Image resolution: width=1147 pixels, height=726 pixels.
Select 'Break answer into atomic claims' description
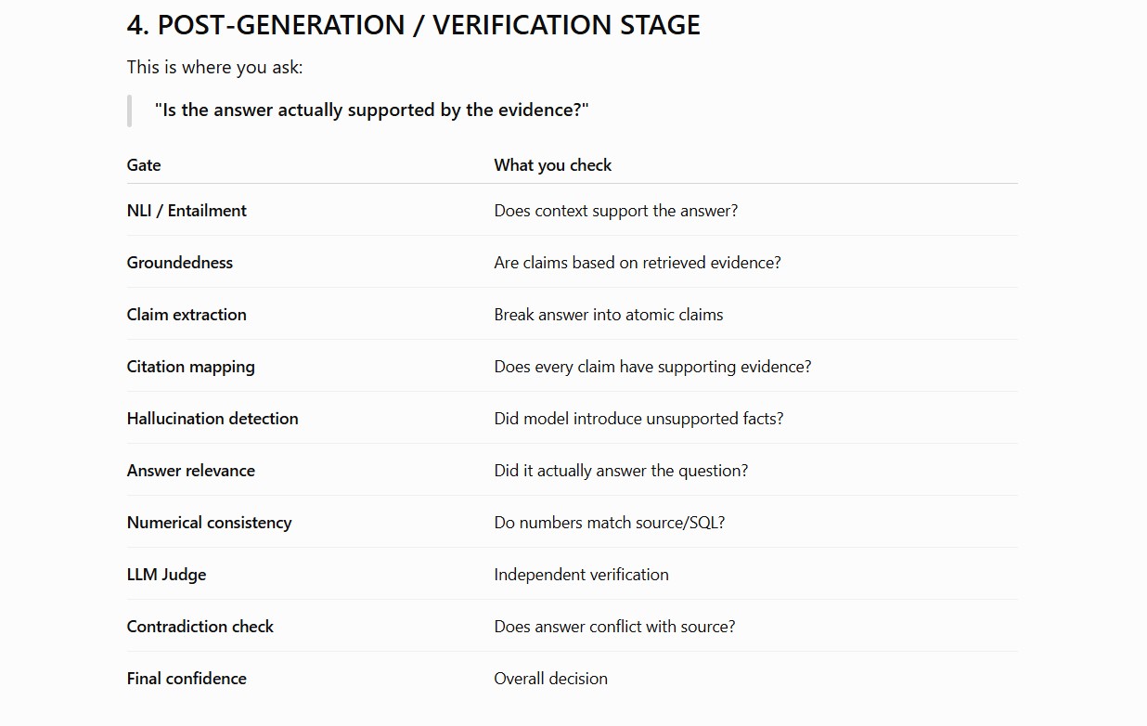click(x=609, y=315)
